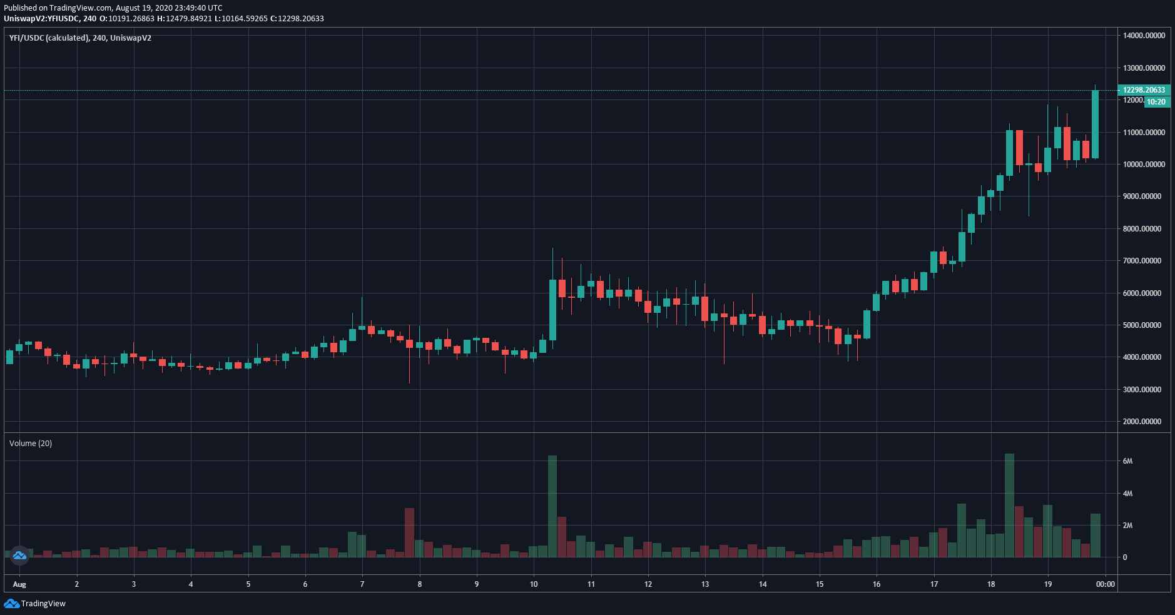Click the TradingView logo in the footer
This screenshot has height=615, width=1175.
pos(35,603)
